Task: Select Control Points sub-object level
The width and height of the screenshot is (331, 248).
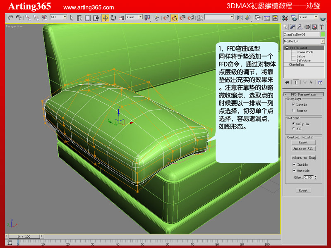Action: pyautogui.click(x=305, y=52)
